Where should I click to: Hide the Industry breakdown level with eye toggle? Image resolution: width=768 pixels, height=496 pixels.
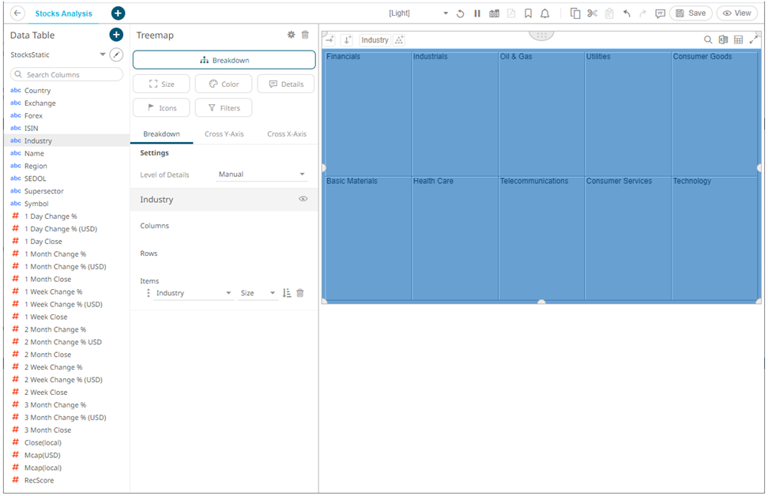coord(303,199)
